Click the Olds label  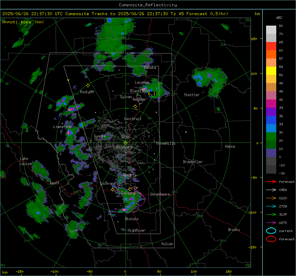[x=125, y=137]
